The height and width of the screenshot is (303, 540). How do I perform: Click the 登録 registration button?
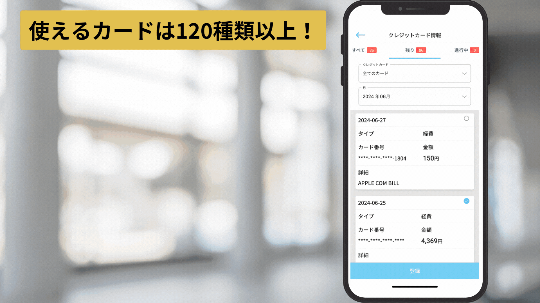414,270
